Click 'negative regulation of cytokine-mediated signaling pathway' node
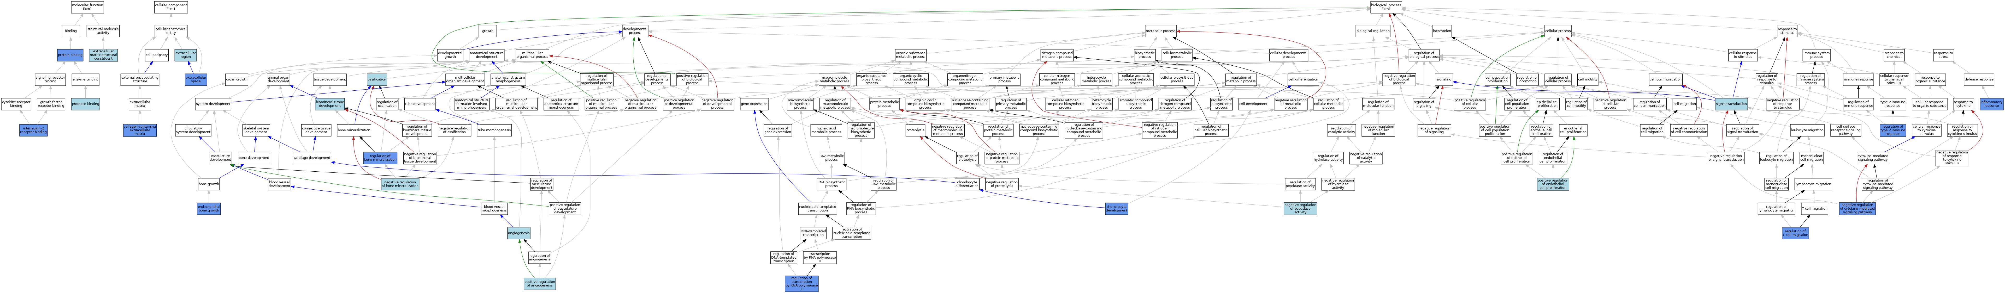 coord(1857,208)
